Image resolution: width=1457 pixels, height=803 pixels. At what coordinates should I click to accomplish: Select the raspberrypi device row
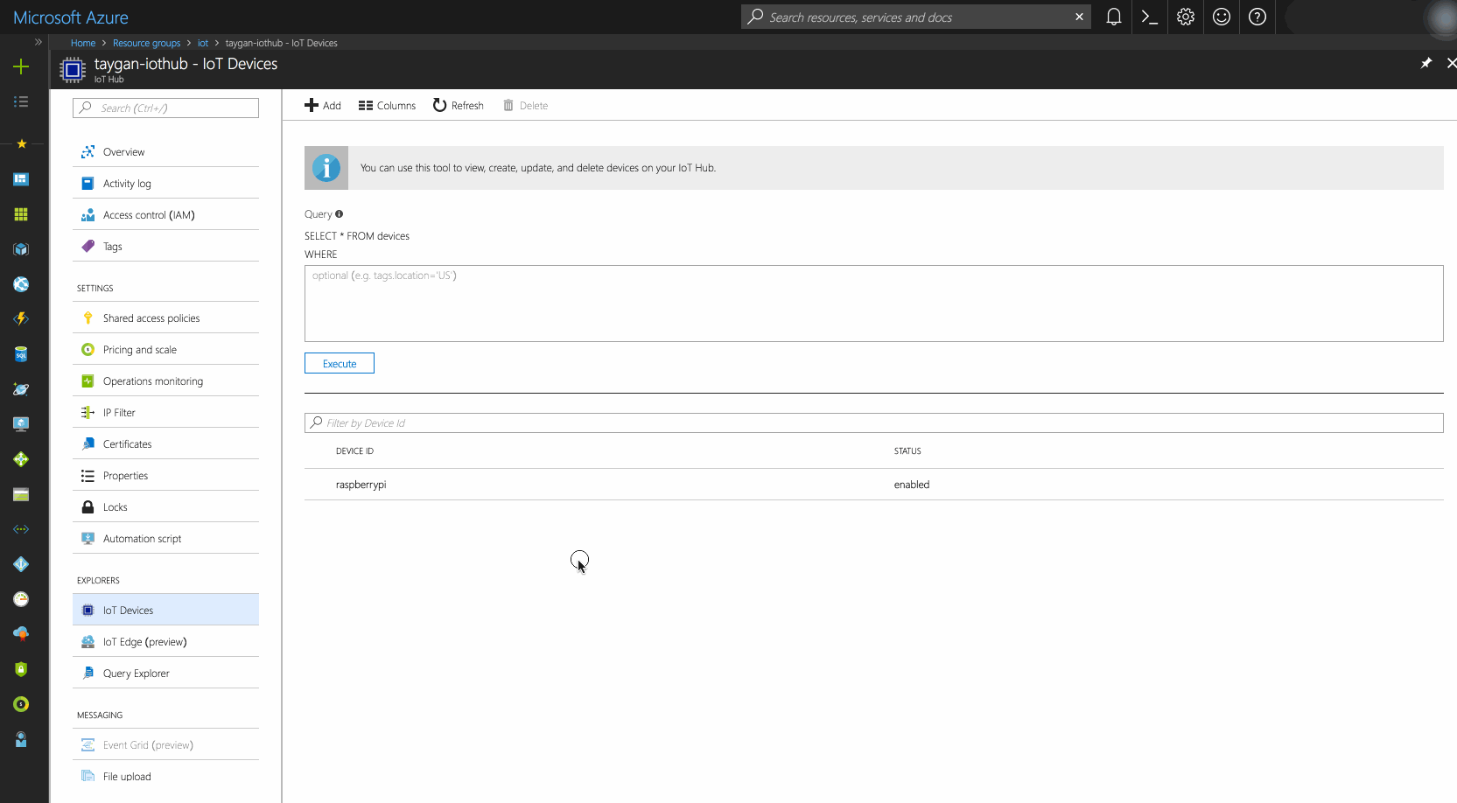(x=361, y=484)
